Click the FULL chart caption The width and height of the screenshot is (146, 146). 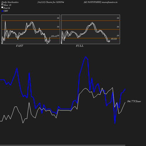(80, 46)
